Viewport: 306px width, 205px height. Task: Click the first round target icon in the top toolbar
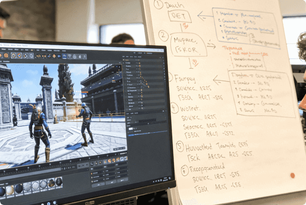(13, 55)
